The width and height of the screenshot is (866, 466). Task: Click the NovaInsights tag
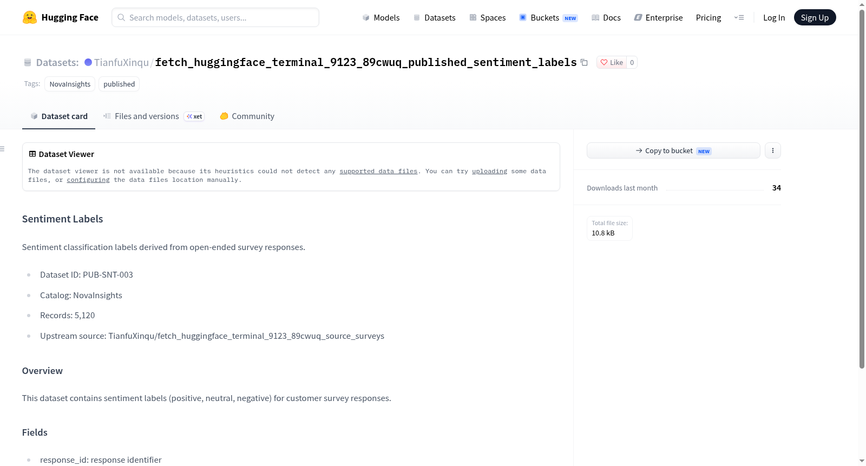[70, 84]
